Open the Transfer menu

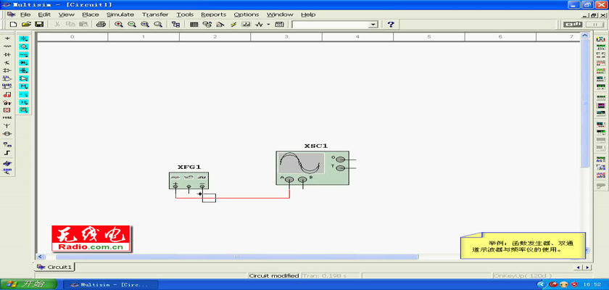coord(155,14)
